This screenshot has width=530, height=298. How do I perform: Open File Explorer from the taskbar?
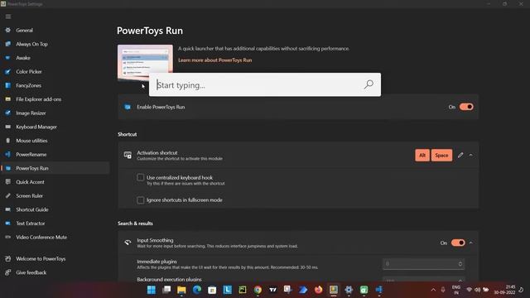181,290
